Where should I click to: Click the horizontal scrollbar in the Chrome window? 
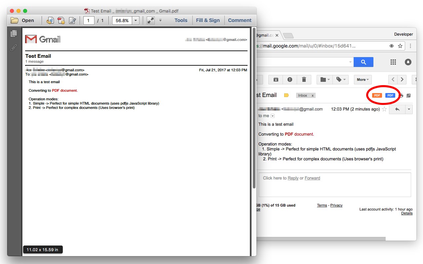pos(321,239)
